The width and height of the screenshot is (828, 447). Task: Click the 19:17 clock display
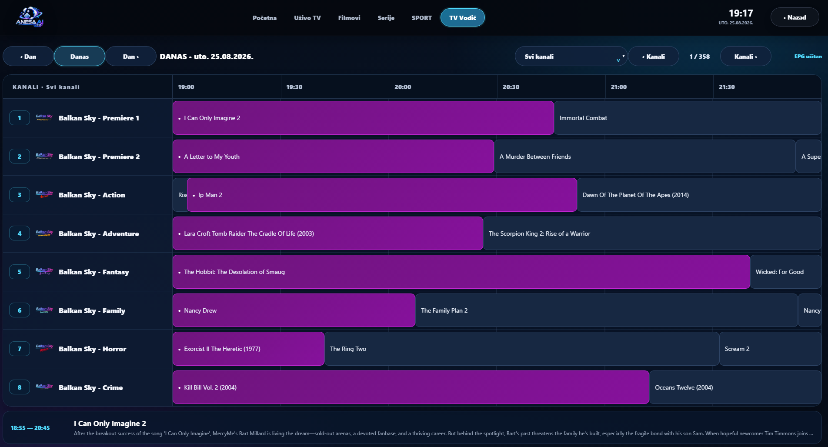741,13
